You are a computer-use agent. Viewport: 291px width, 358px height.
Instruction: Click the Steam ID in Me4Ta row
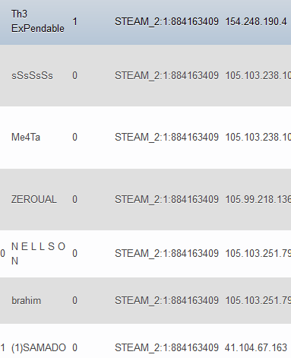(x=166, y=138)
